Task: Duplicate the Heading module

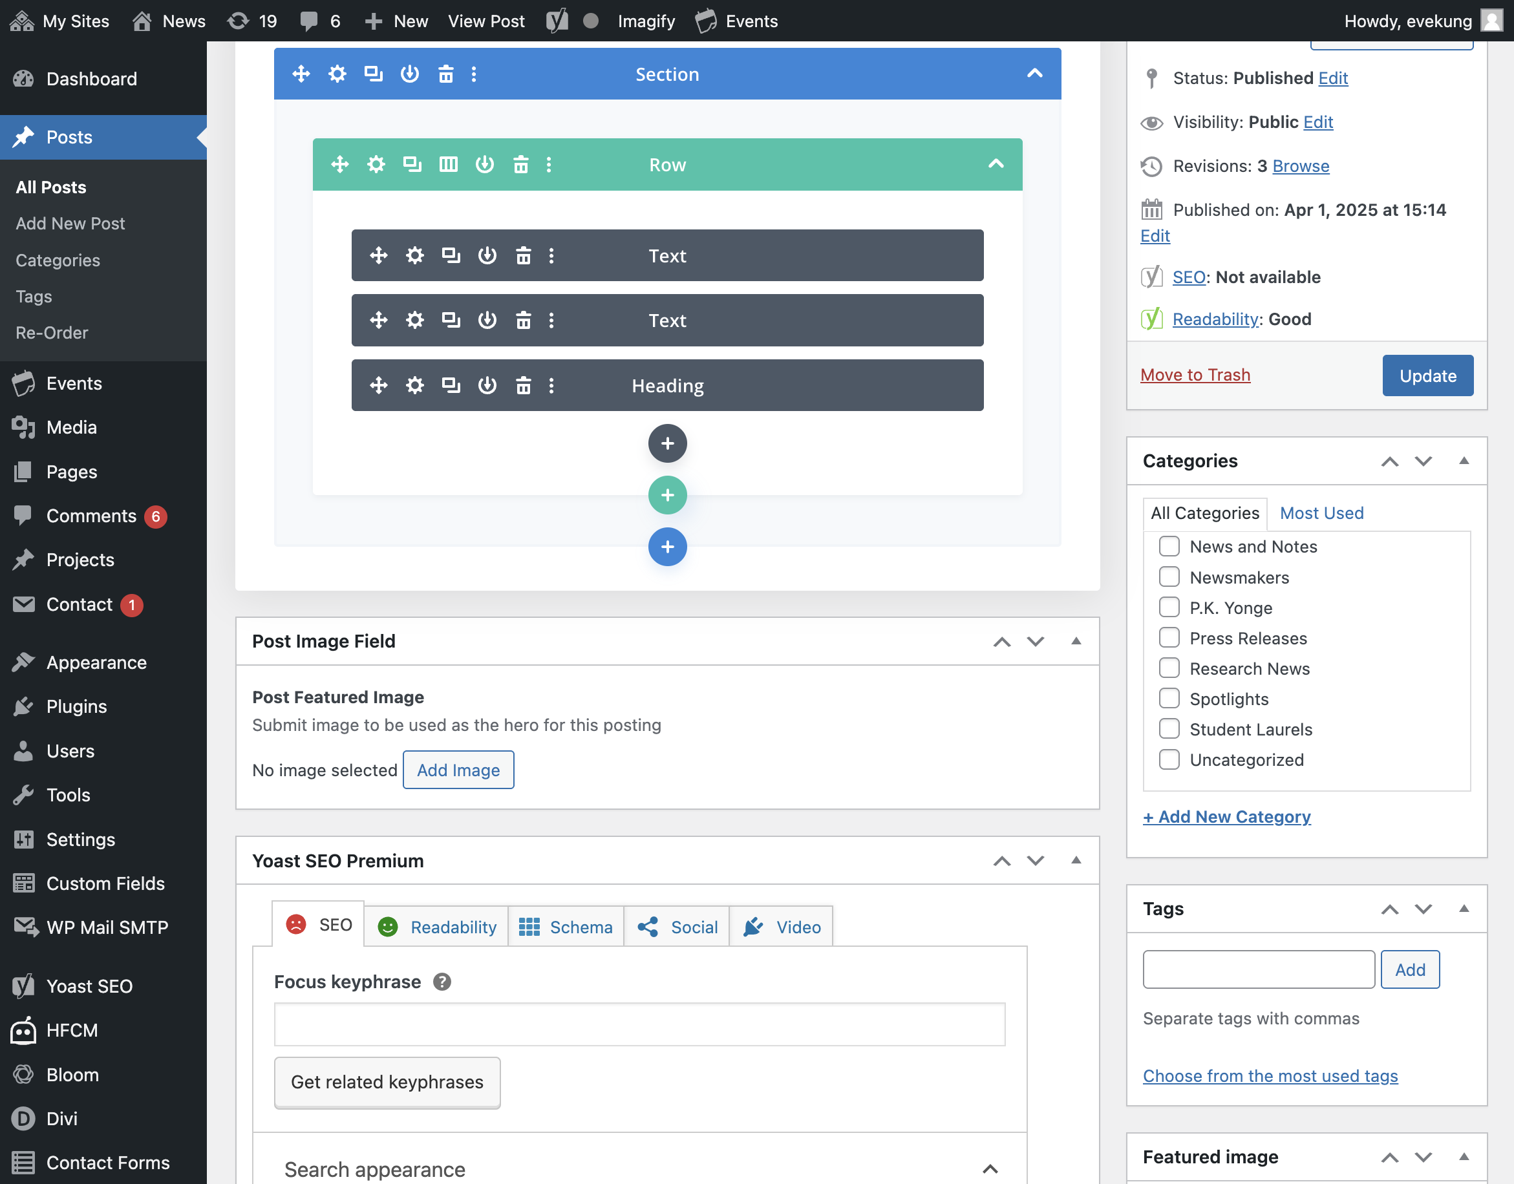Action: (x=451, y=385)
